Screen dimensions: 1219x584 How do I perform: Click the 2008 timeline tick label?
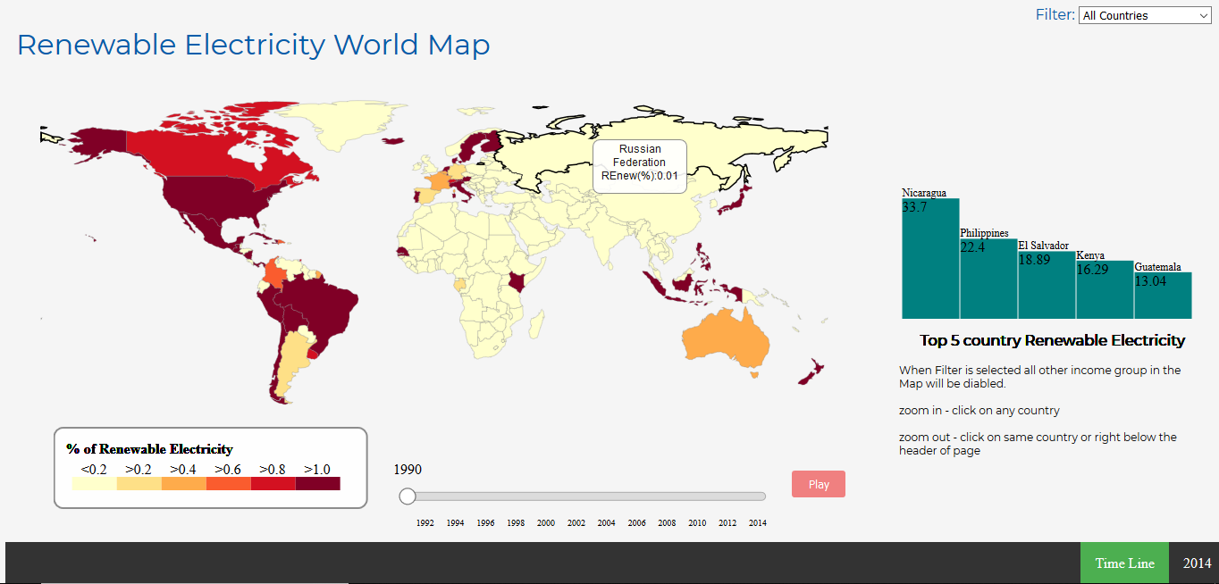pyautogui.click(x=667, y=523)
